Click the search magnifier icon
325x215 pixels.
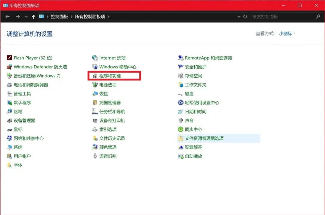(318, 17)
